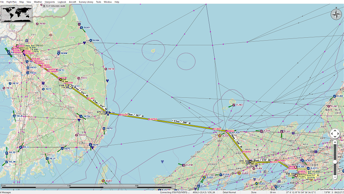Select the RJNO airport symbol
344x194 pixels.
[234, 105]
